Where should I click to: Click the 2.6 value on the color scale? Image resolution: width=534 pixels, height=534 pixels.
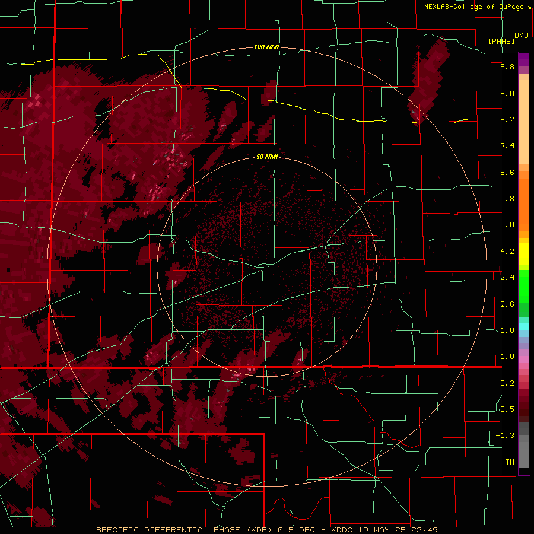507,304
